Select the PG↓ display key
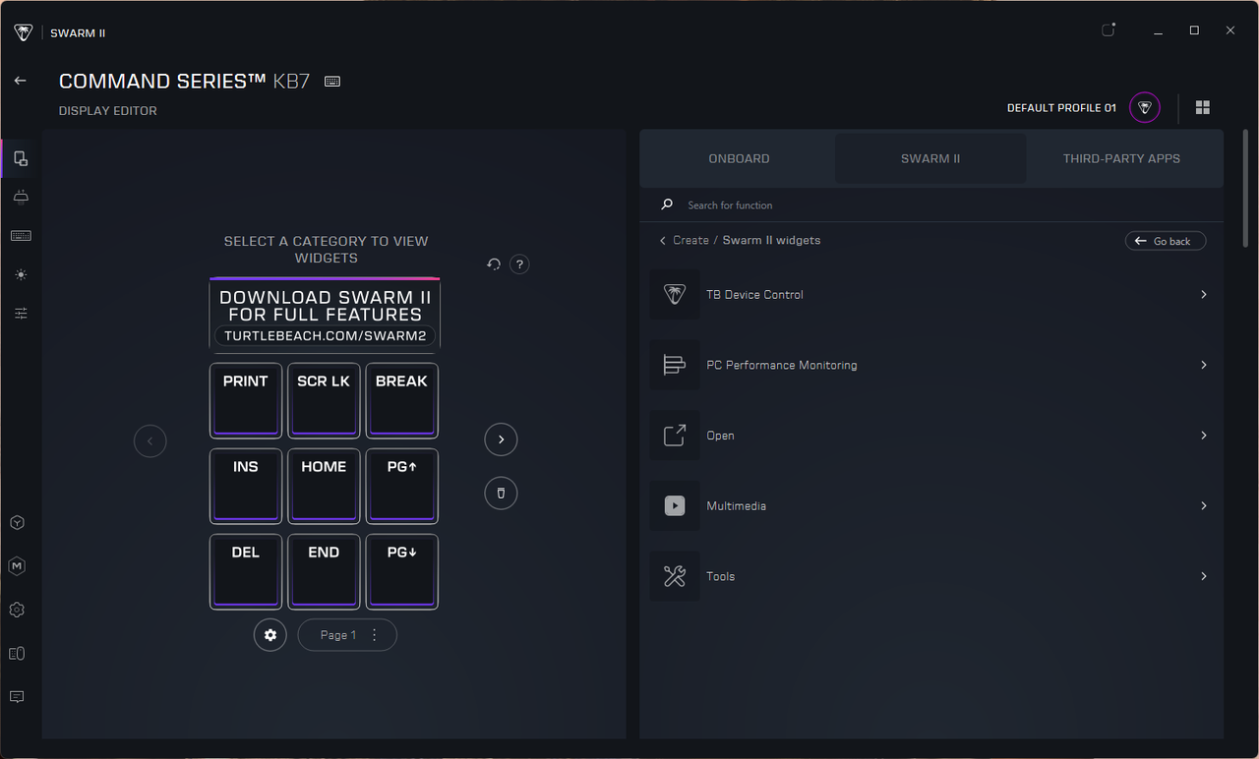The height and width of the screenshot is (759, 1259). click(x=402, y=572)
